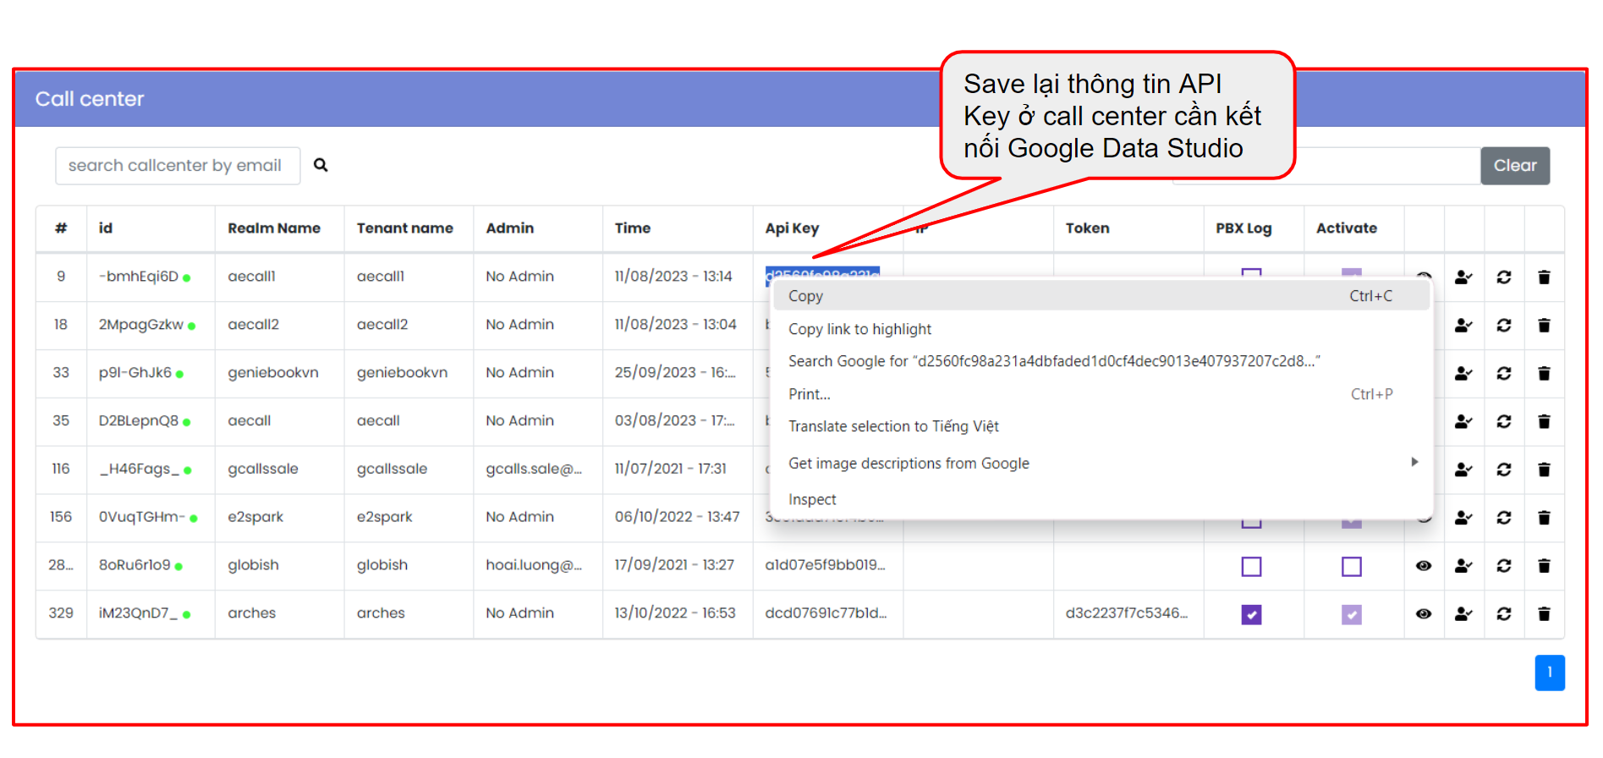Image resolution: width=1603 pixels, height=758 pixels.
Task: Uncheck PBX Log for arches row
Action: [x=1251, y=615]
